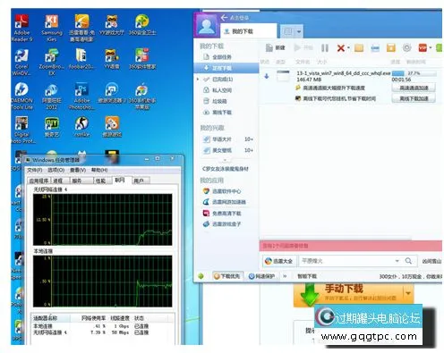This screenshot has height=353, width=444.
Task: Open the 文件(F) menu in Task Manager
Action: [x=35, y=170]
